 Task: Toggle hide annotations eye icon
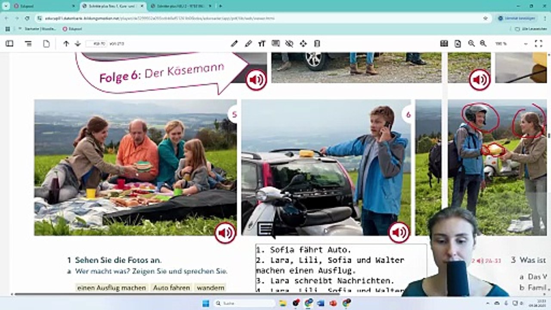289,43
